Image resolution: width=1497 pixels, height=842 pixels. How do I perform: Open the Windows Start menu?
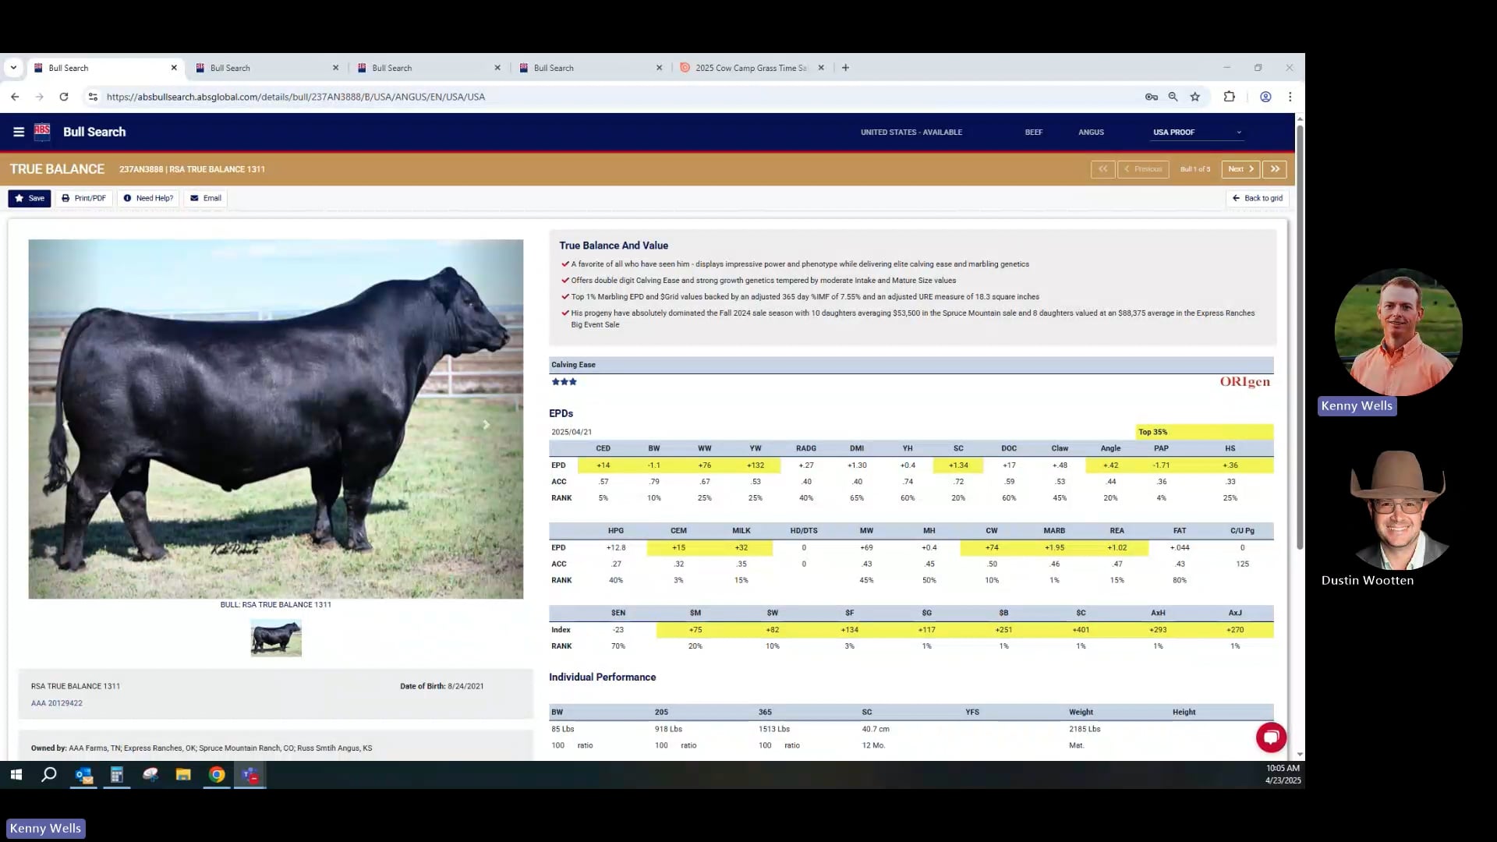coord(16,776)
